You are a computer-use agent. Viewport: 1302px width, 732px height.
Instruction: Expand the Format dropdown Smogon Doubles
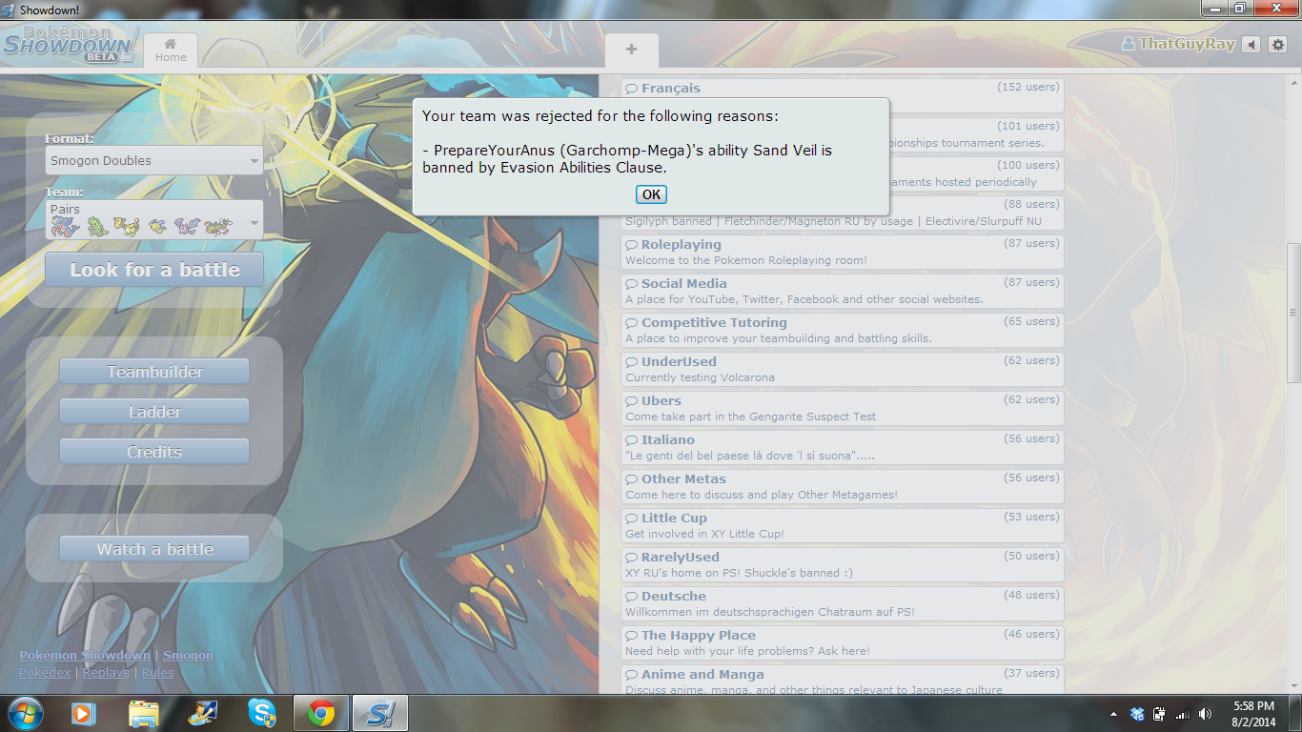tap(154, 160)
